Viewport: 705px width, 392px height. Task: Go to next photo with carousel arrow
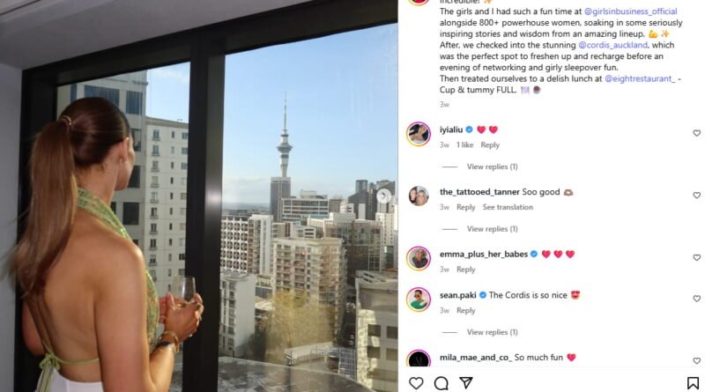coord(383,196)
